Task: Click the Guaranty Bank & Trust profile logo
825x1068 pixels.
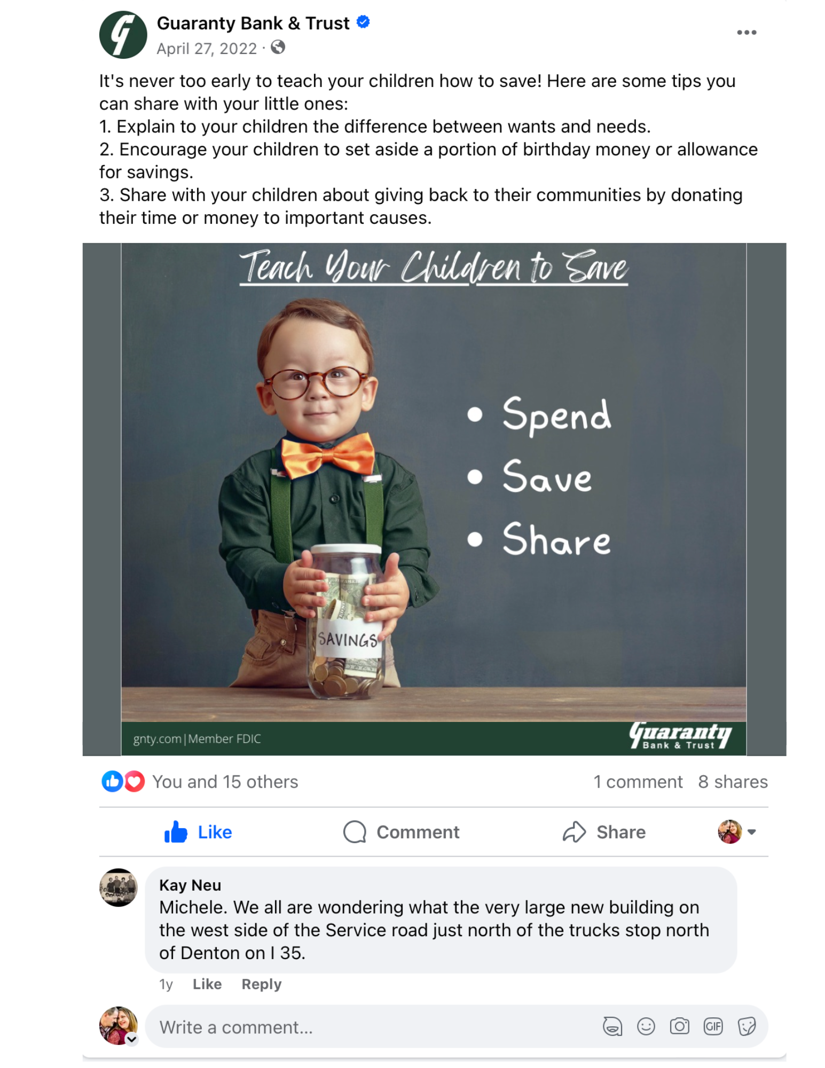Action: click(123, 35)
